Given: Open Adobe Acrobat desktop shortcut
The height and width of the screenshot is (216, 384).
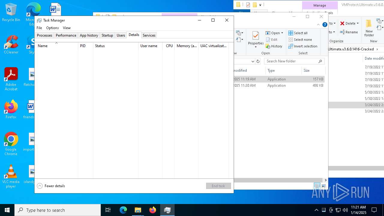Looking at the screenshot, I should pos(11,79).
